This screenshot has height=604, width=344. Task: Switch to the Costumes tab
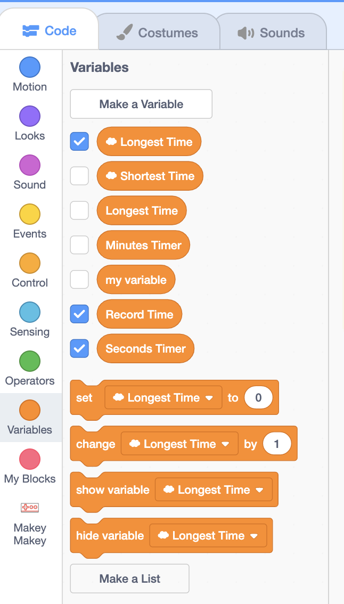tap(158, 32)
